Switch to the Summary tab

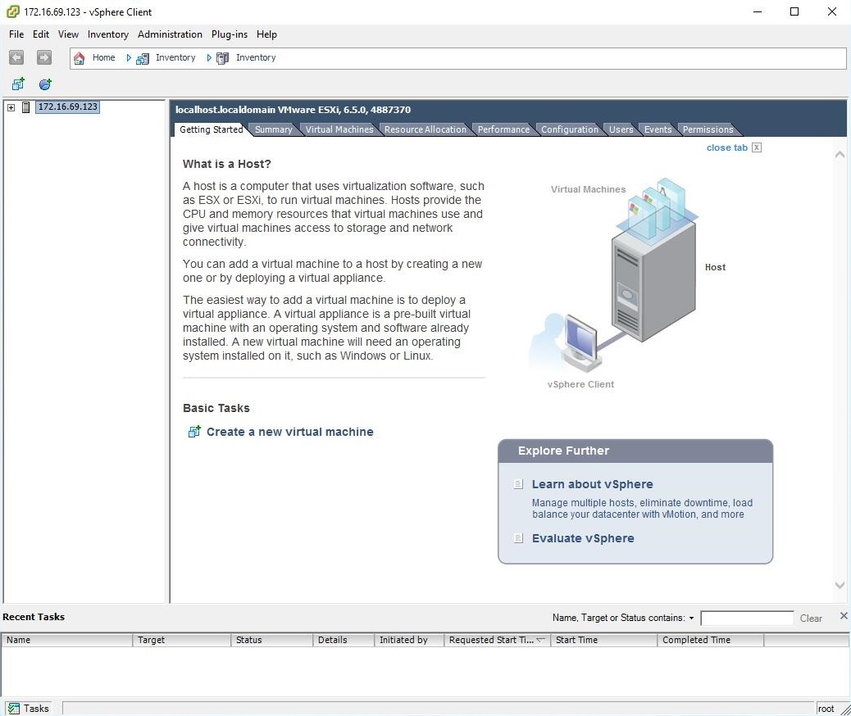274,129
